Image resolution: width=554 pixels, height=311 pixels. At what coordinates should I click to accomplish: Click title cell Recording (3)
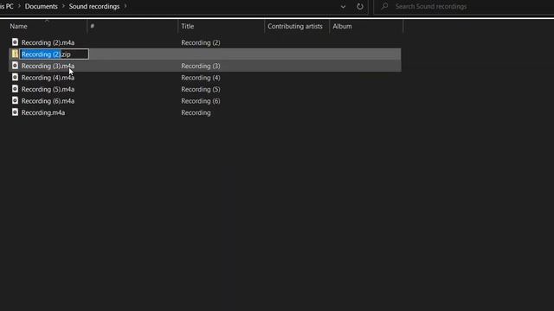(200, 66)
